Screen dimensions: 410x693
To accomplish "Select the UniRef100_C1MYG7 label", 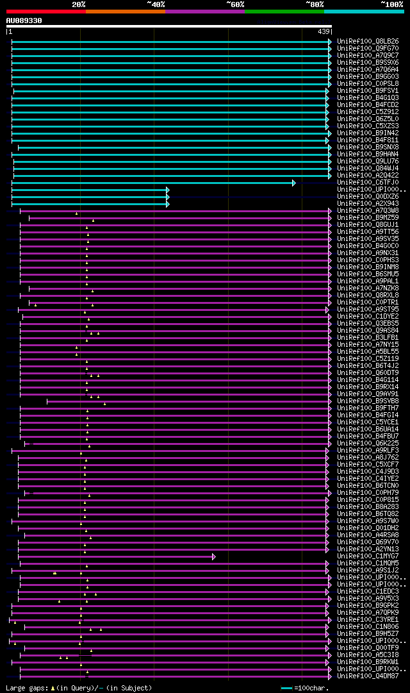I will coord(368,557).
